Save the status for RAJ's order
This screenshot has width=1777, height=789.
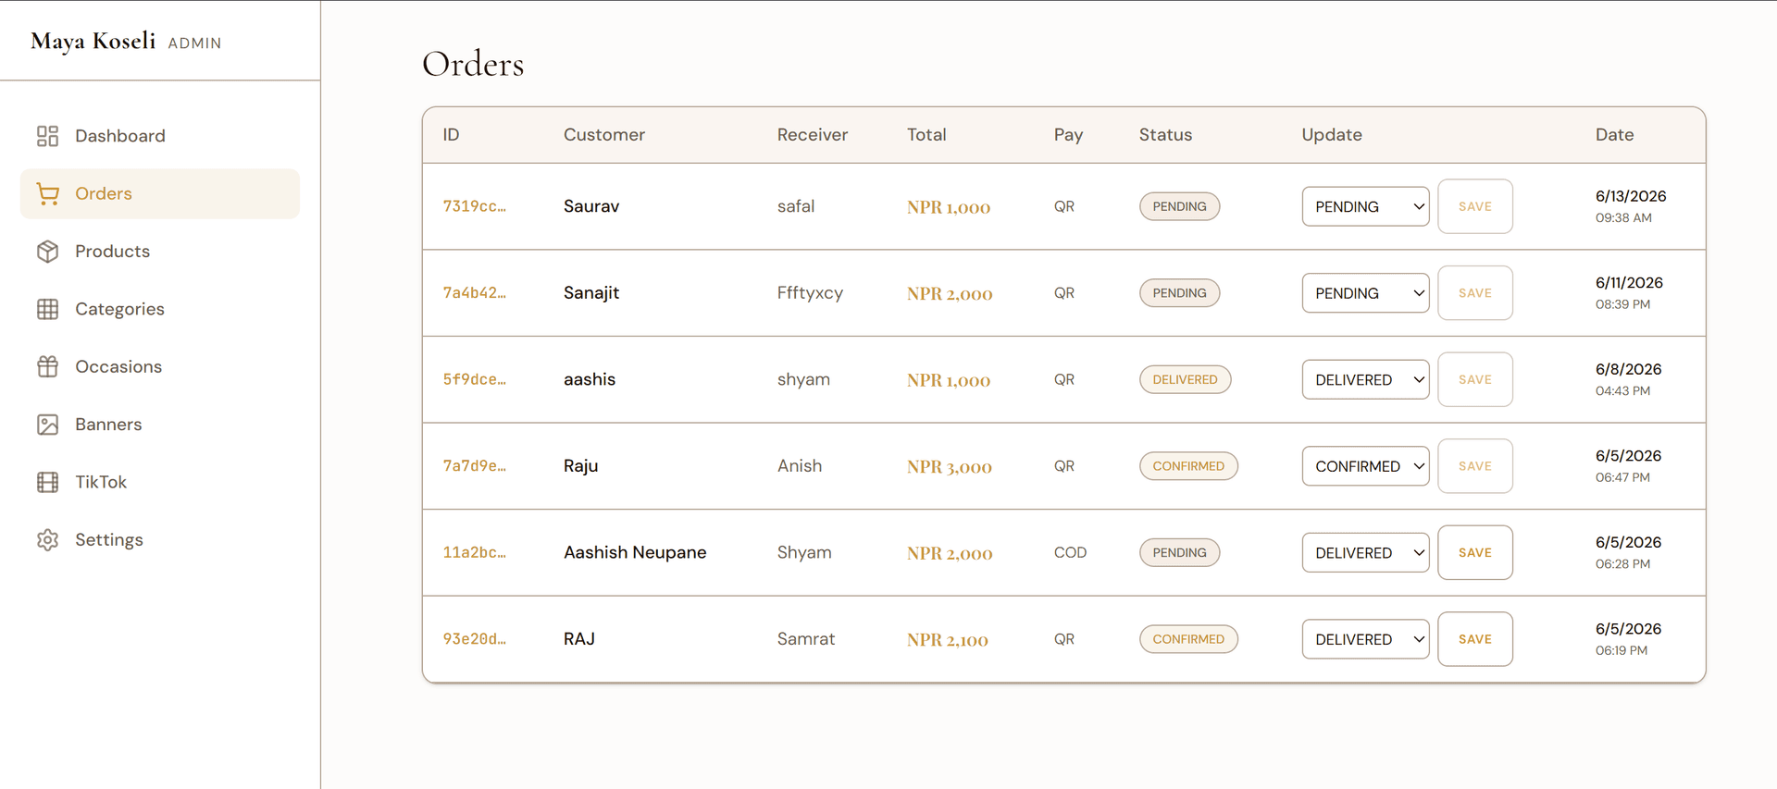(1475, 639)
